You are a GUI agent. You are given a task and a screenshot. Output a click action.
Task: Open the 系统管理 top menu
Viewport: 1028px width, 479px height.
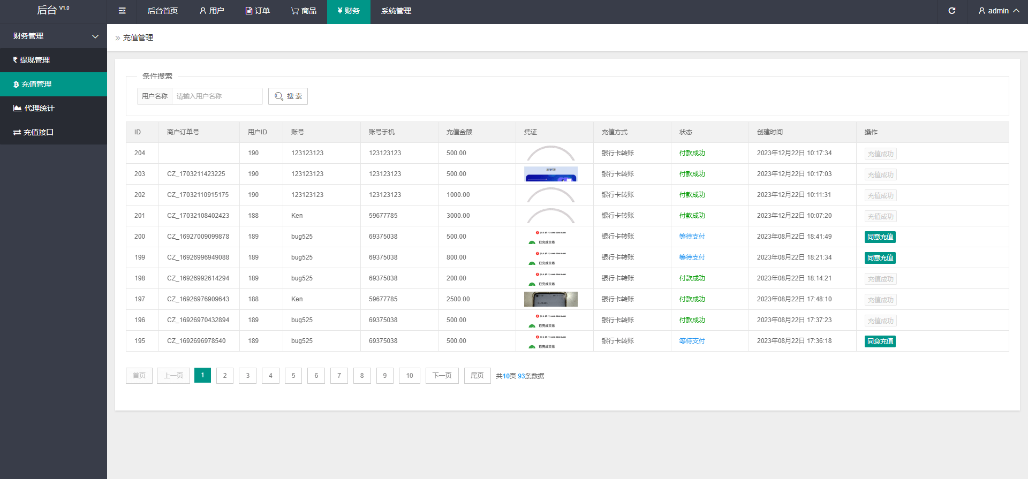point(396,11)
